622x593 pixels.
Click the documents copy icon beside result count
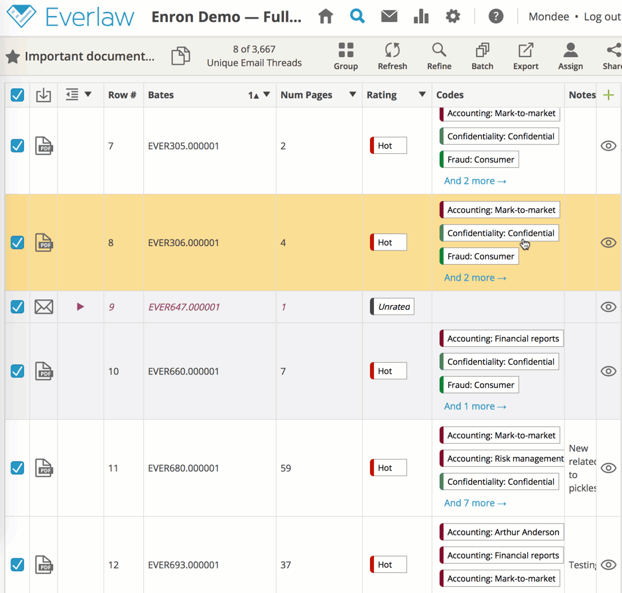point(180,56)
